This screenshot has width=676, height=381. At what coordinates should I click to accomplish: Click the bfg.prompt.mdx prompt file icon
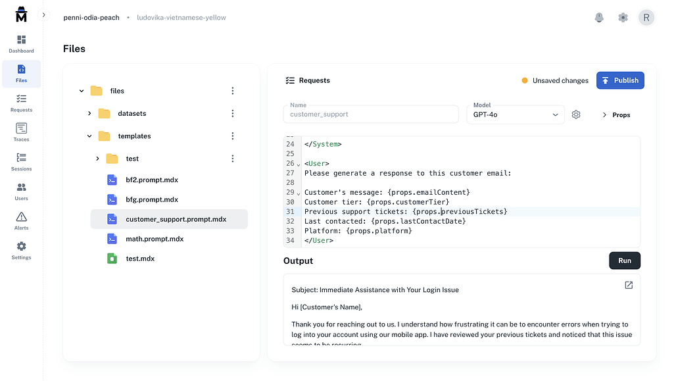pos(112,200)
